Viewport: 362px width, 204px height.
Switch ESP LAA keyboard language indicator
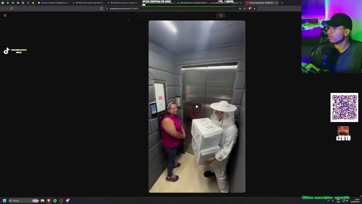point(338,201)
